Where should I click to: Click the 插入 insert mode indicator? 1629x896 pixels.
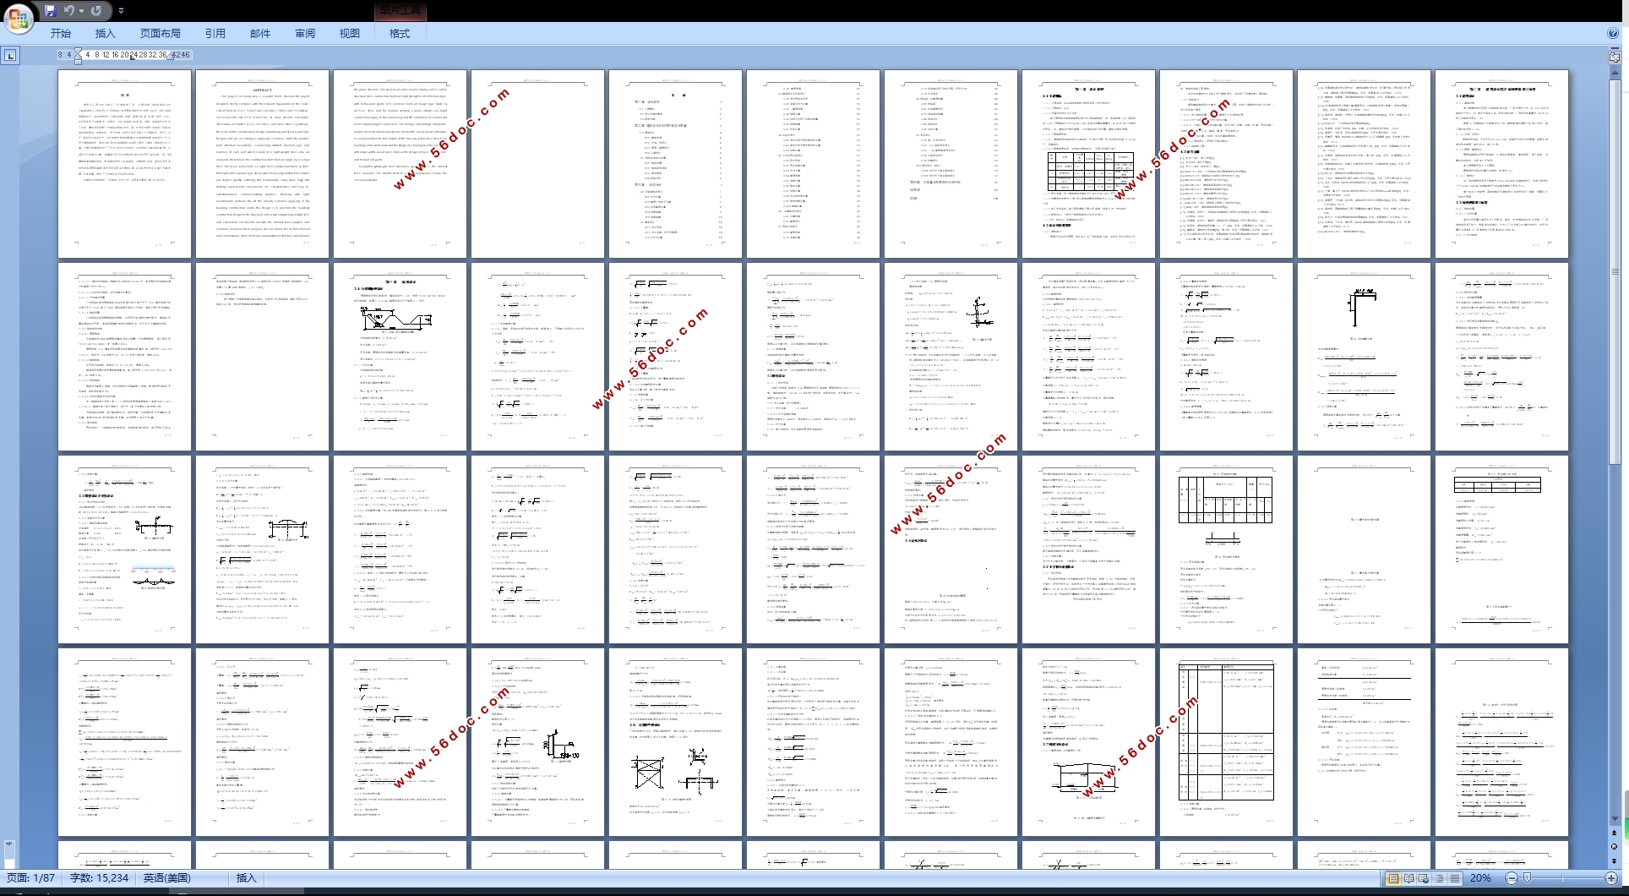(246, 878)
